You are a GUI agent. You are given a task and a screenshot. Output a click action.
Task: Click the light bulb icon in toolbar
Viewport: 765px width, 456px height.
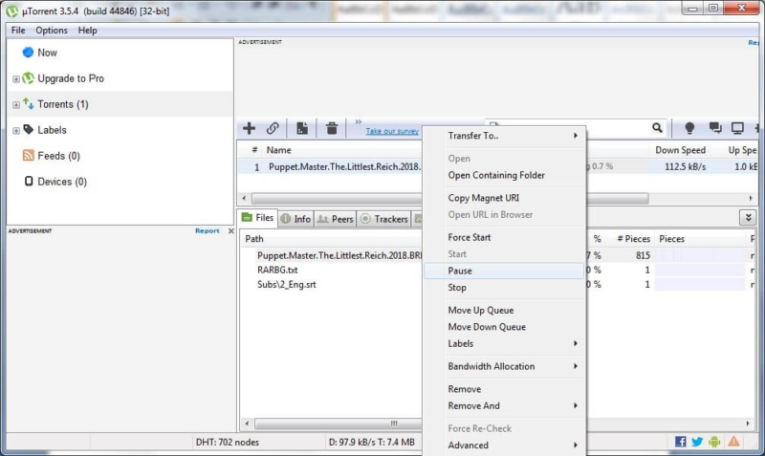point(689,128)
